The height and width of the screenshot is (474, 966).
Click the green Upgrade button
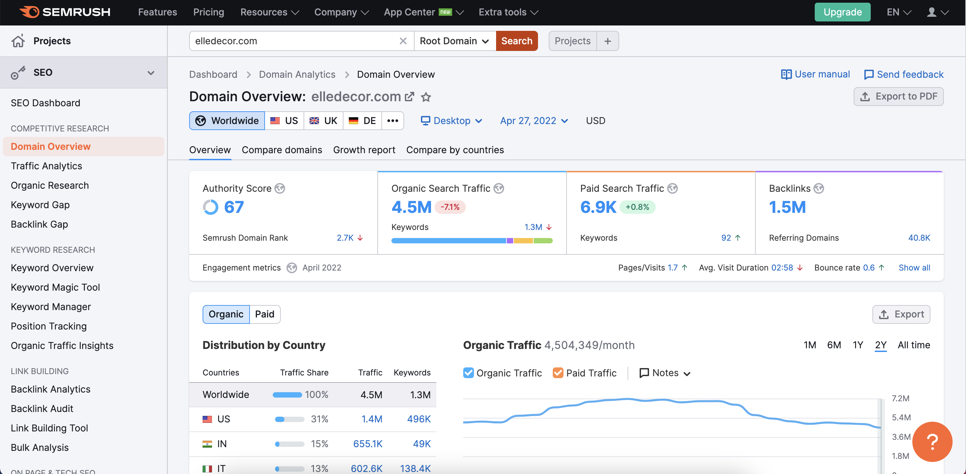(842, 12)
